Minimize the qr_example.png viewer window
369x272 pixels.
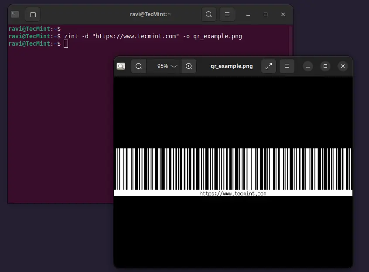coord(308,67)
